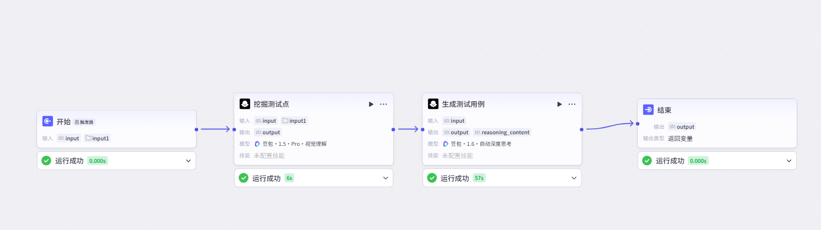Image resolution: width=821 pixels, height=230 pixels.
Task: Click str.input variable in 开始 node
Action: click(69, 138)
